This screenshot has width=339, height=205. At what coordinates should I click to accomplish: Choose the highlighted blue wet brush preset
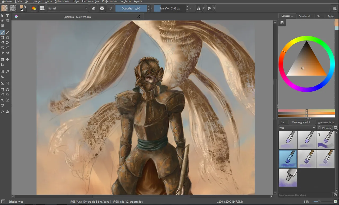pyautogui.click(x=288, y=159)
